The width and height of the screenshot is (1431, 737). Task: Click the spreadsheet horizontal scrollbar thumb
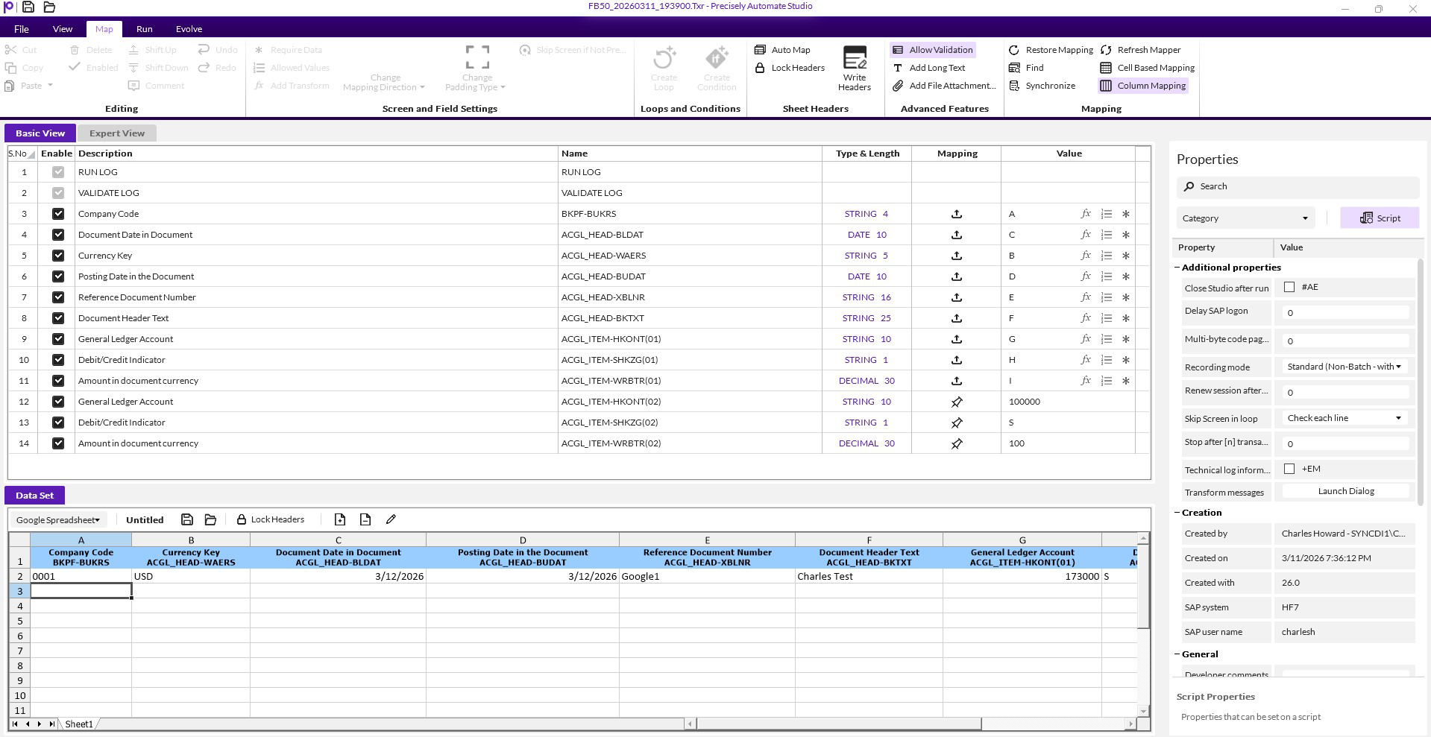tap(839, 724)
